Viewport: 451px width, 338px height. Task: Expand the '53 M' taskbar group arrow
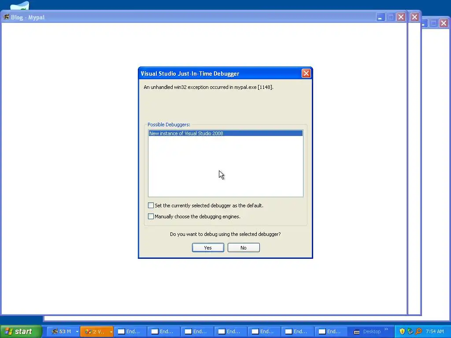click(x=77, y=332)
